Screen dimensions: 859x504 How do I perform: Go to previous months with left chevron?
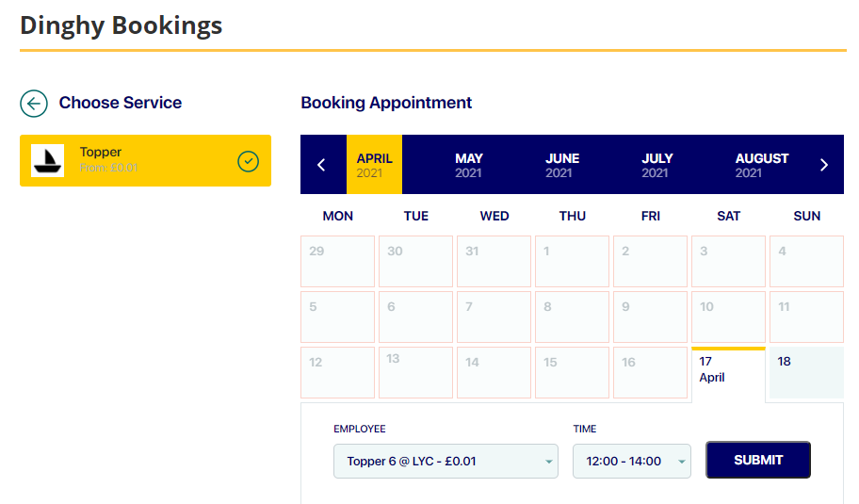(321, 165)
